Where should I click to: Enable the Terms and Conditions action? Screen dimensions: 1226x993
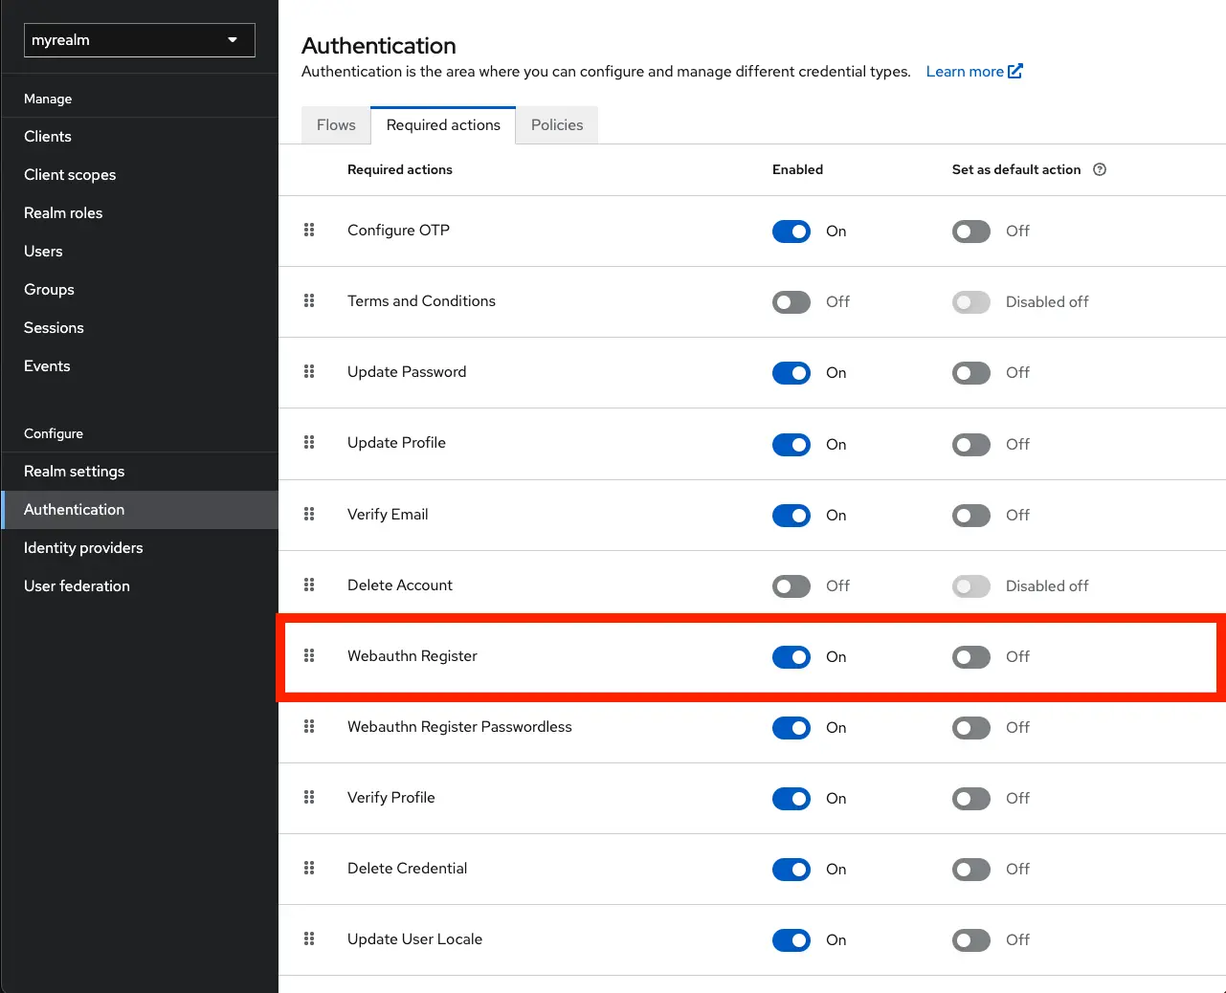tap(791, 301)
